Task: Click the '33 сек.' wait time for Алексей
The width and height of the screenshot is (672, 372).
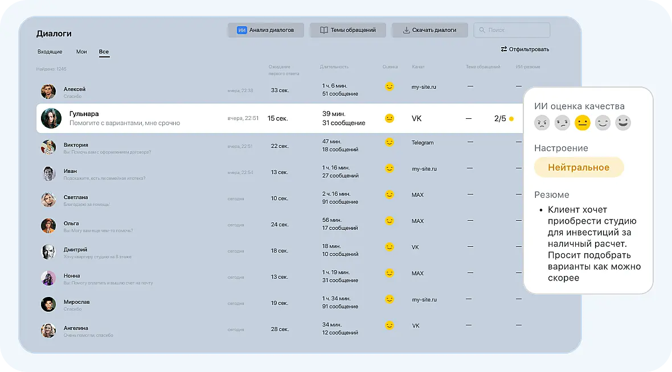Action: [x=280, y=90]
